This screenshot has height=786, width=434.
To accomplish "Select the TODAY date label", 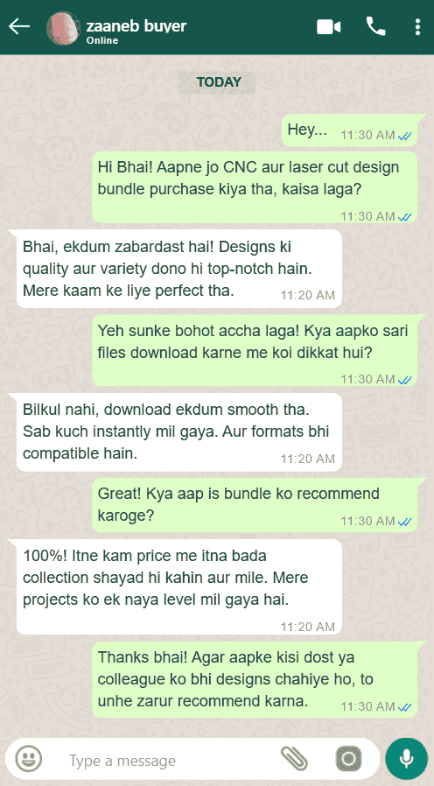I will [x=219, y=82].
